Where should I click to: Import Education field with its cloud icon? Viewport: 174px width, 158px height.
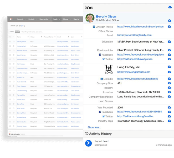(x=169, y=42)
